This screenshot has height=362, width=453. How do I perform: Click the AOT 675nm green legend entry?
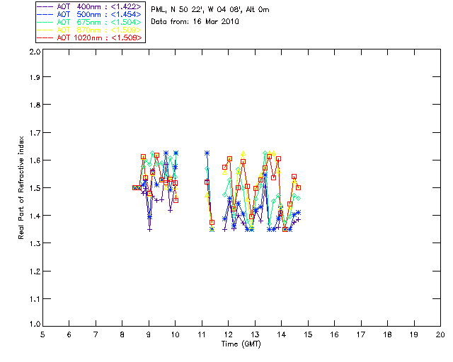90,22
